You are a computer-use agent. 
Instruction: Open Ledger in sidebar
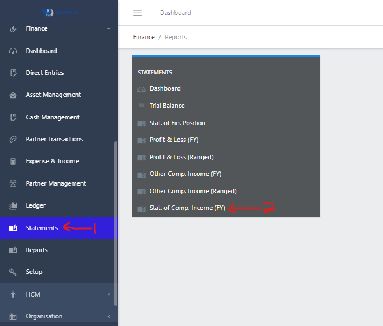coord(36,205)
